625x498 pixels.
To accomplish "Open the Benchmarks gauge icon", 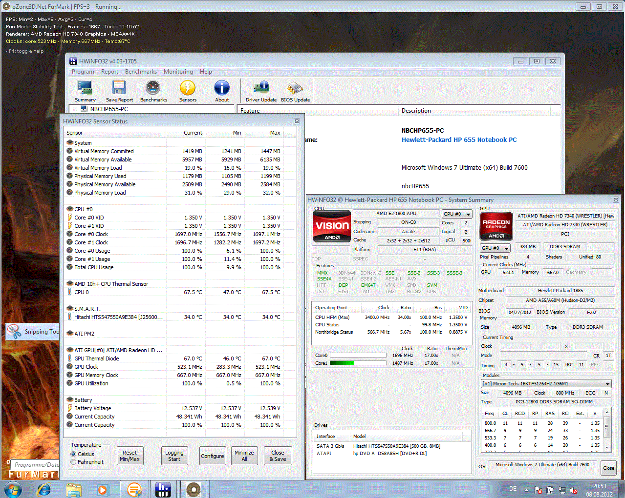I will tap(153, 91).
